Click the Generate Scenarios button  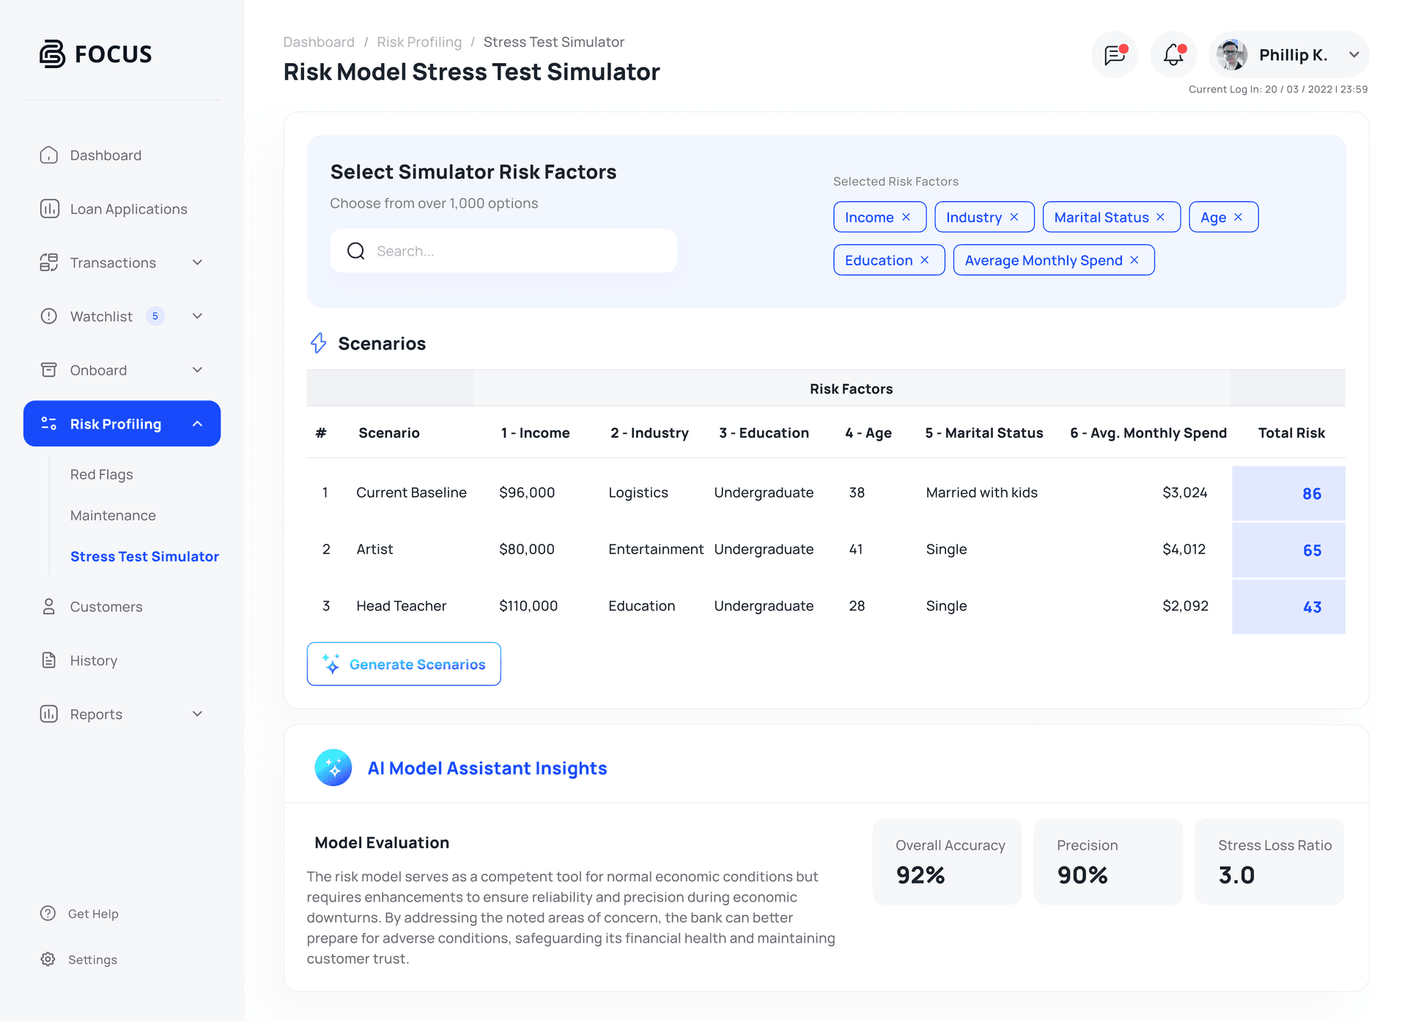(403, 664)
